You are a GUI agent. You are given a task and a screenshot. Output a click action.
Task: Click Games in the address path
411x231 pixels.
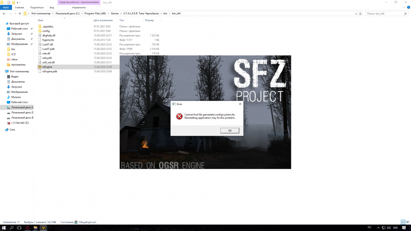(x=115, y=14)
